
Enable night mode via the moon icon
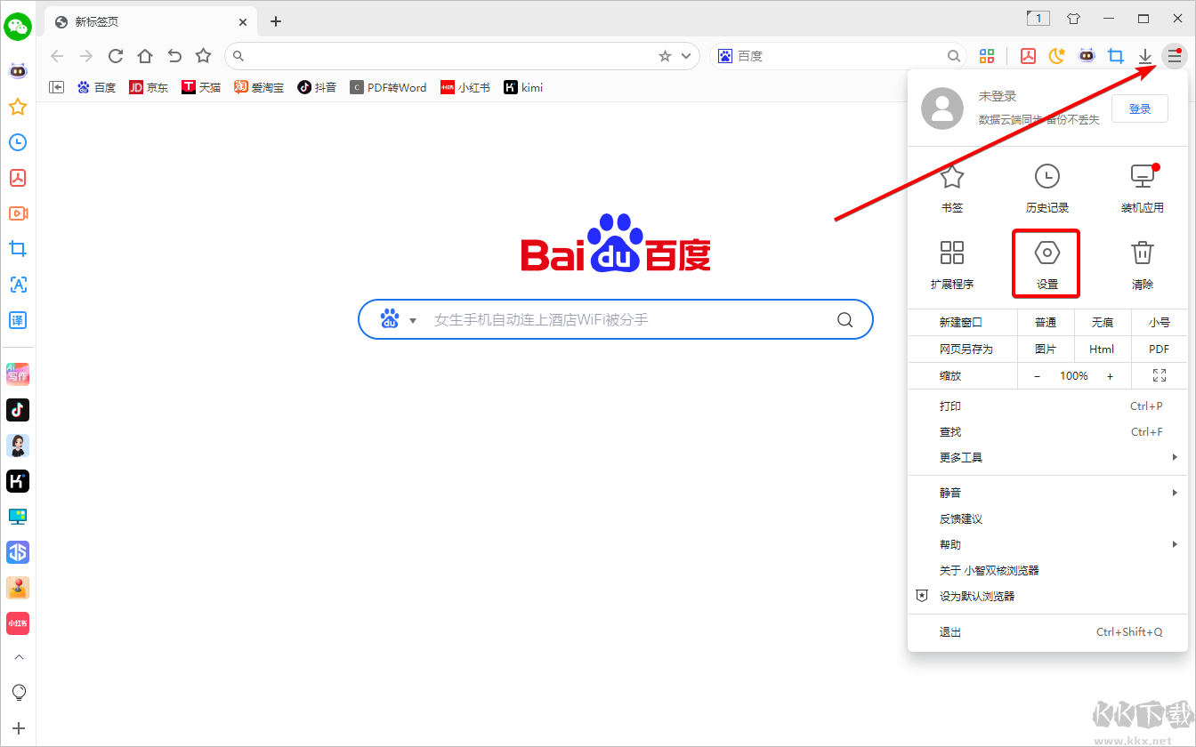1056,55
